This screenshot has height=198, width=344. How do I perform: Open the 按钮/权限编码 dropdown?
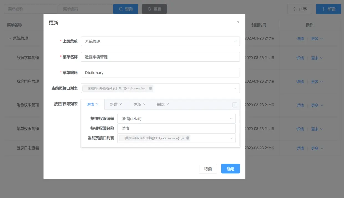click(176, 118)
